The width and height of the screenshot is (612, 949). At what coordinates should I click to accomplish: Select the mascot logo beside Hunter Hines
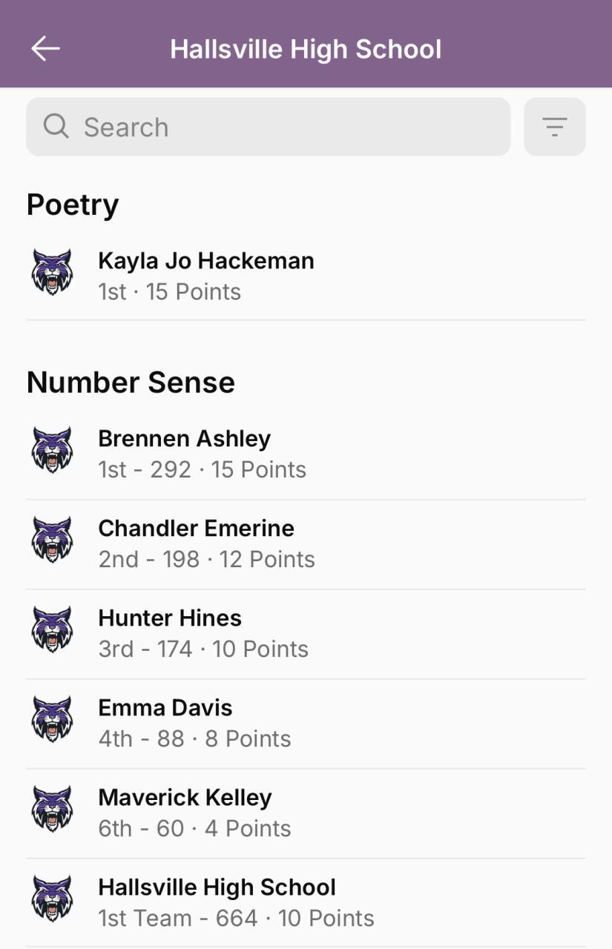[x=52, y=630]
